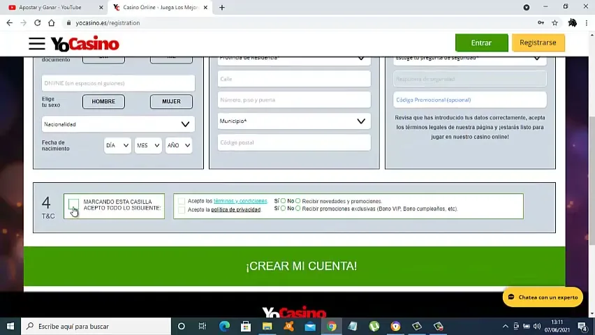Expand the Provincia de Residencia dropdown
The height and width of the screenshot is (335, 595).
tap(294, 60)
